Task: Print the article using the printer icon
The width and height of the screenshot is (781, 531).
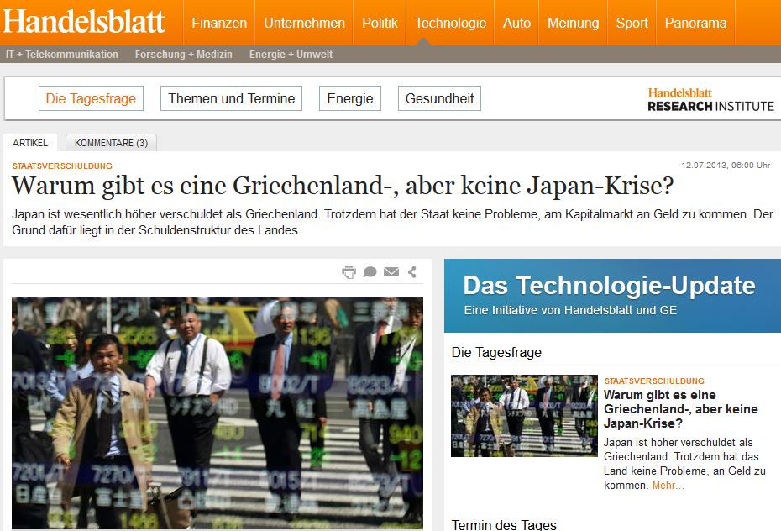Action: click(x=348, y=271)
